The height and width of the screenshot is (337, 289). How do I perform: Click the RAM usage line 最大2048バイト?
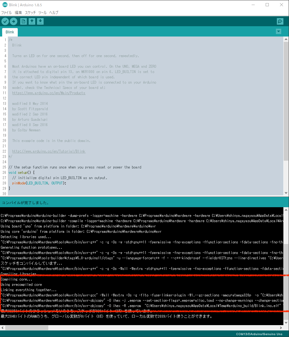107,316
